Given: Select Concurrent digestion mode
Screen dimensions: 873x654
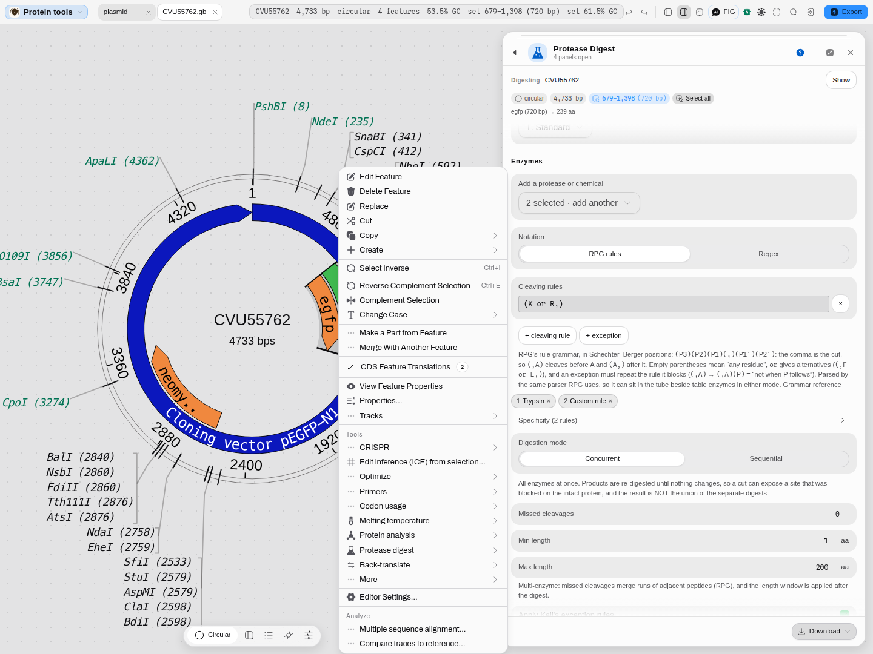Looking at the screenshot, I should click(x=602, y=458).
